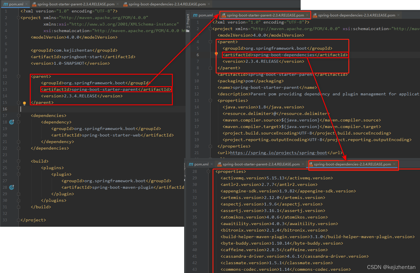Viewport: 420px width, 273px height.
Task: Collapse properties block at line 28 in dependencies pom
Action: [209, 171]
